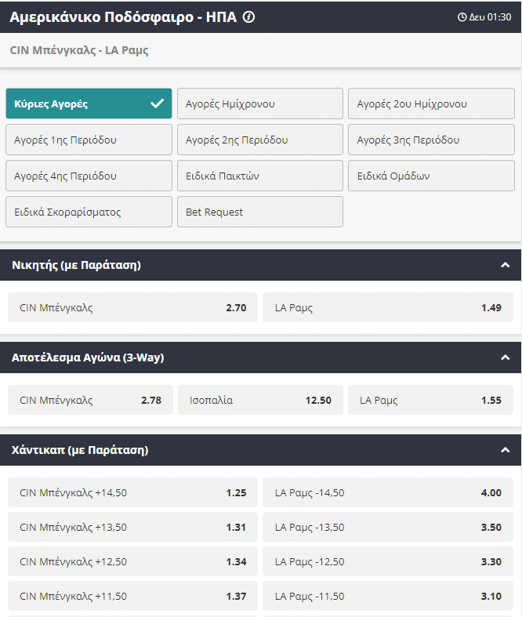Bet on LA Ραμς winner at 1.49
Image resolution: width=522 pixels, height=617 pixels.
[x=388, y=307]
